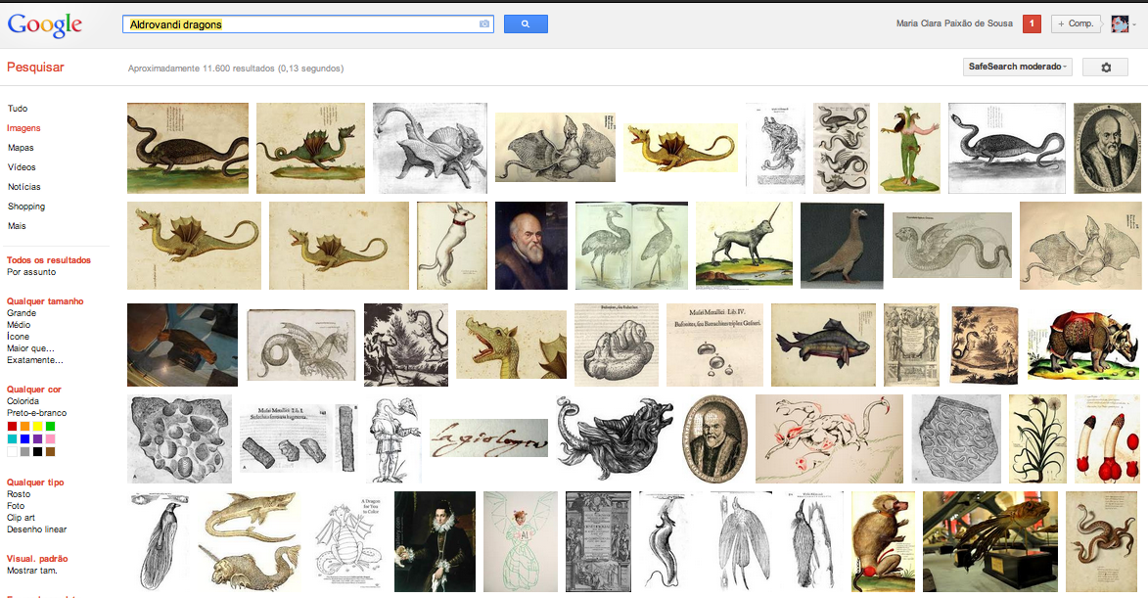
Task: Filter images by Grande size
Action: pos(22,313)
